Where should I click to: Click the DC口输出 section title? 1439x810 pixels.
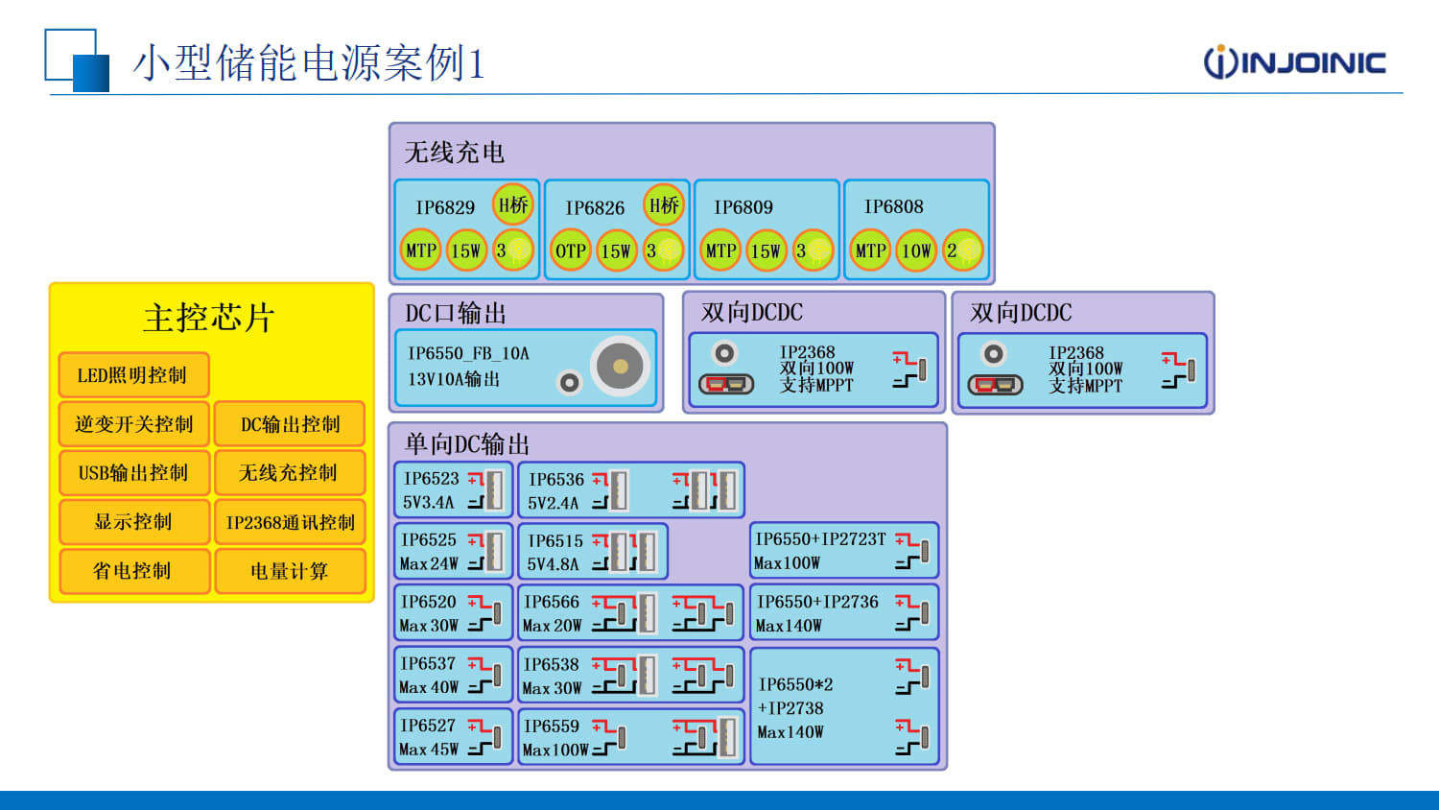(x=456, y=313)
